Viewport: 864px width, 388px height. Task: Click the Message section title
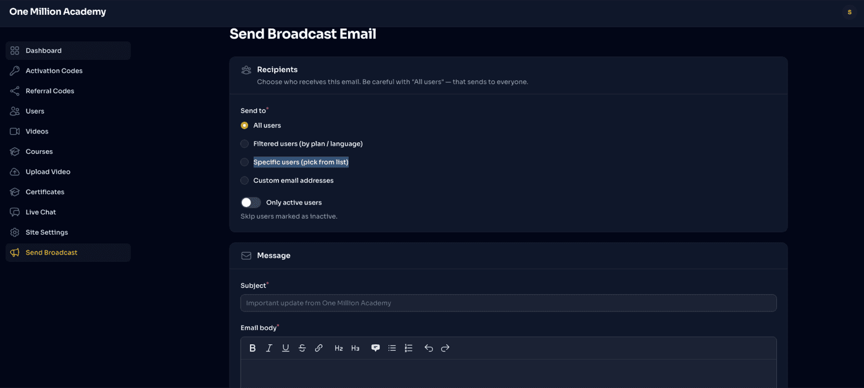pos(273,256)
